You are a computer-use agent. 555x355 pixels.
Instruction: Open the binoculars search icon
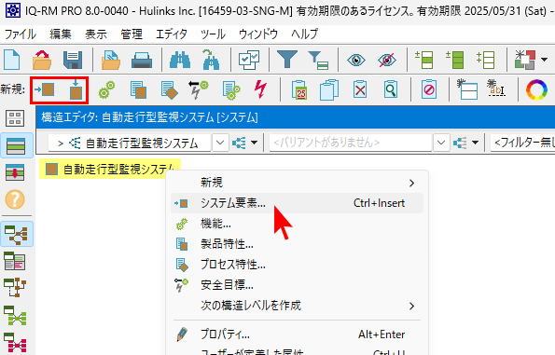pyautogui.click(x=180, y=60)
